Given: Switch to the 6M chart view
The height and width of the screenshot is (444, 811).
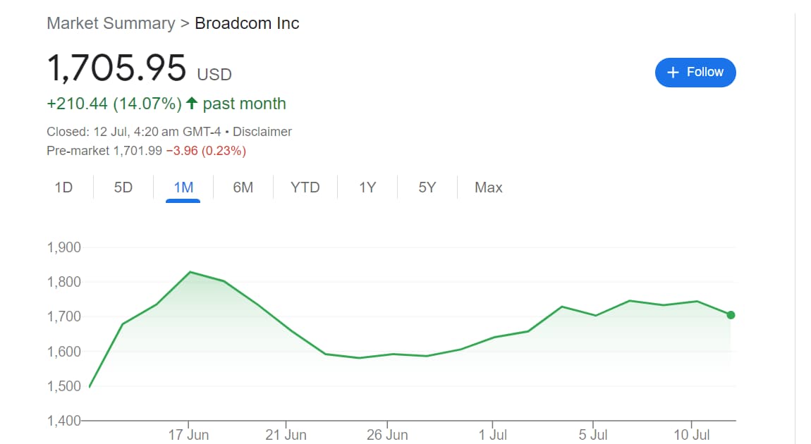Looking at the screenshot, I should point(243,187).
